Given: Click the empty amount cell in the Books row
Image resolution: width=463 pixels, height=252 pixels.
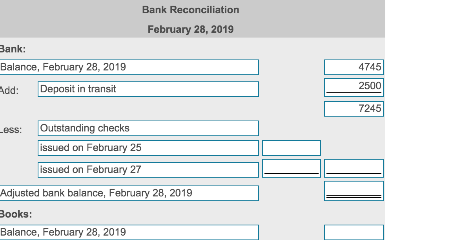Looking at the screenshot, I should coord(353,232).
